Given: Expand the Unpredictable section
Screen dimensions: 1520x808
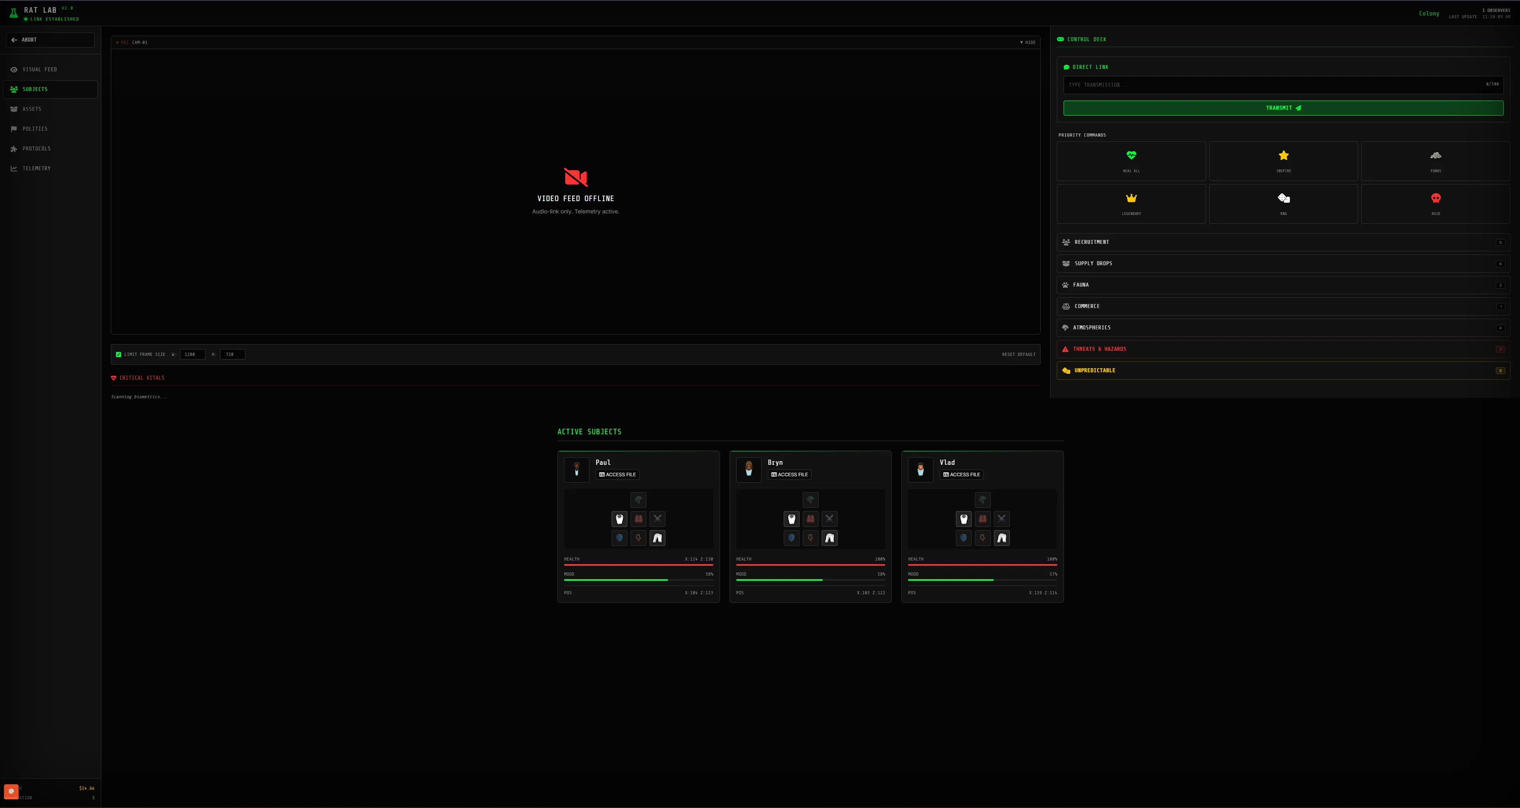Looking at the screenshot, I should pos(1283,371).
